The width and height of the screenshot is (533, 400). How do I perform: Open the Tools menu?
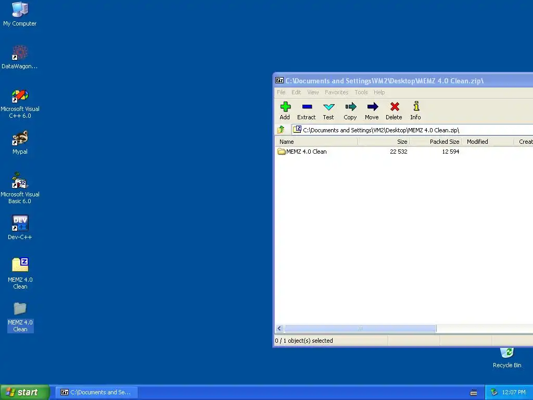point(361,92)
